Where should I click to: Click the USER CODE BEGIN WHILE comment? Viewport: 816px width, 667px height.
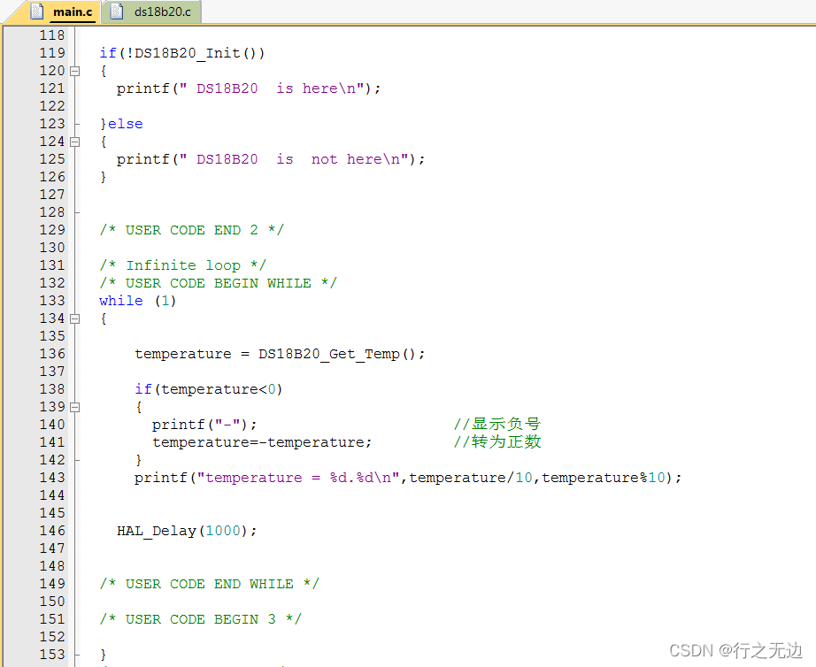(x=218, y=283)
